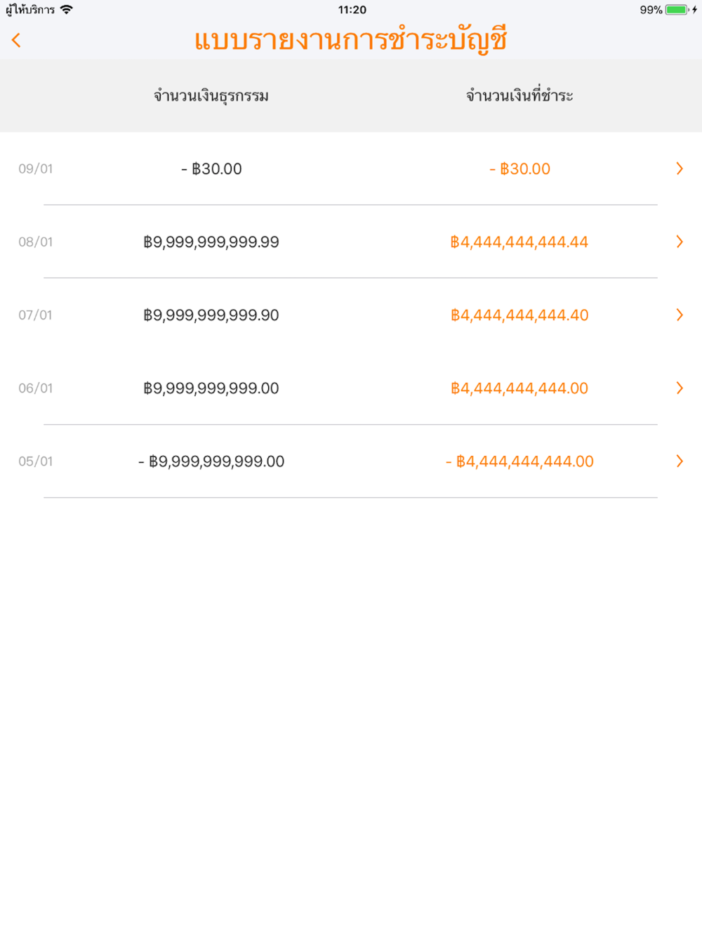Click the จำนวนเงินธุรกรรม column header
The width and height of the screenshot is (702, 937).
(x=211, y=96)
